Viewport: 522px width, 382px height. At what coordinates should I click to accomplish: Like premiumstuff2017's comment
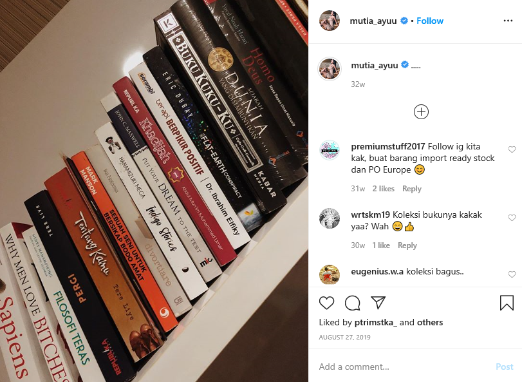tap(512, 149)
